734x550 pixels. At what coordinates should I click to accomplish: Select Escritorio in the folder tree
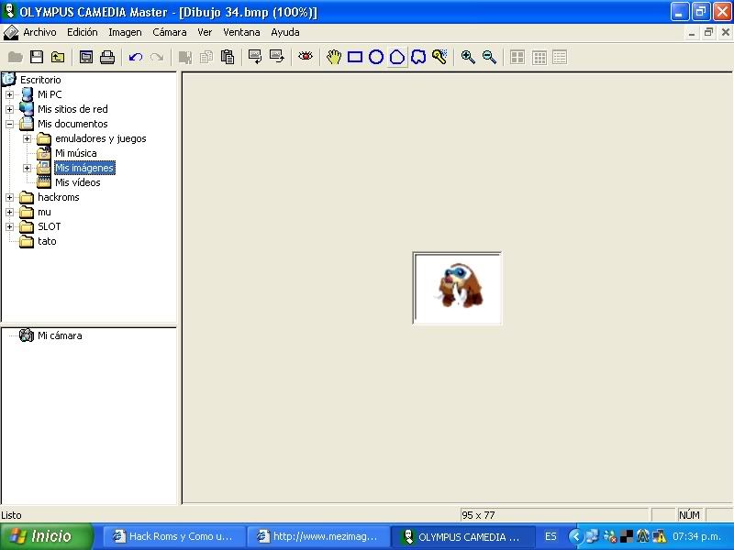coord(40,80)
